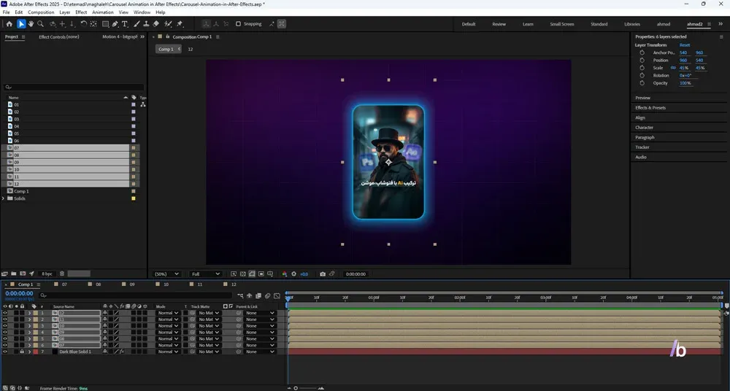Viewport: 730px width, 391px height.
Task: Select the Horizontal Type tool
Action: point(125,24)
